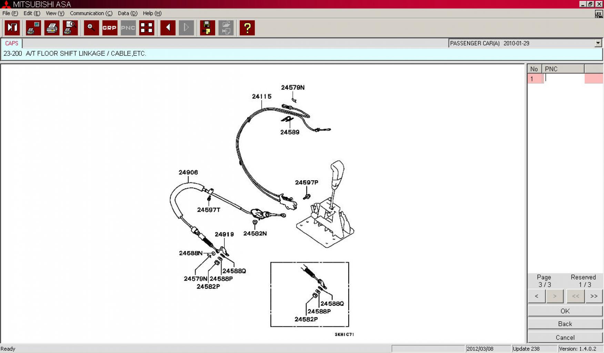Expand the PASSENGER CAR(A) catalog dropdown
This screenshot has height=353, width=604.
click(x=598, y=43)
